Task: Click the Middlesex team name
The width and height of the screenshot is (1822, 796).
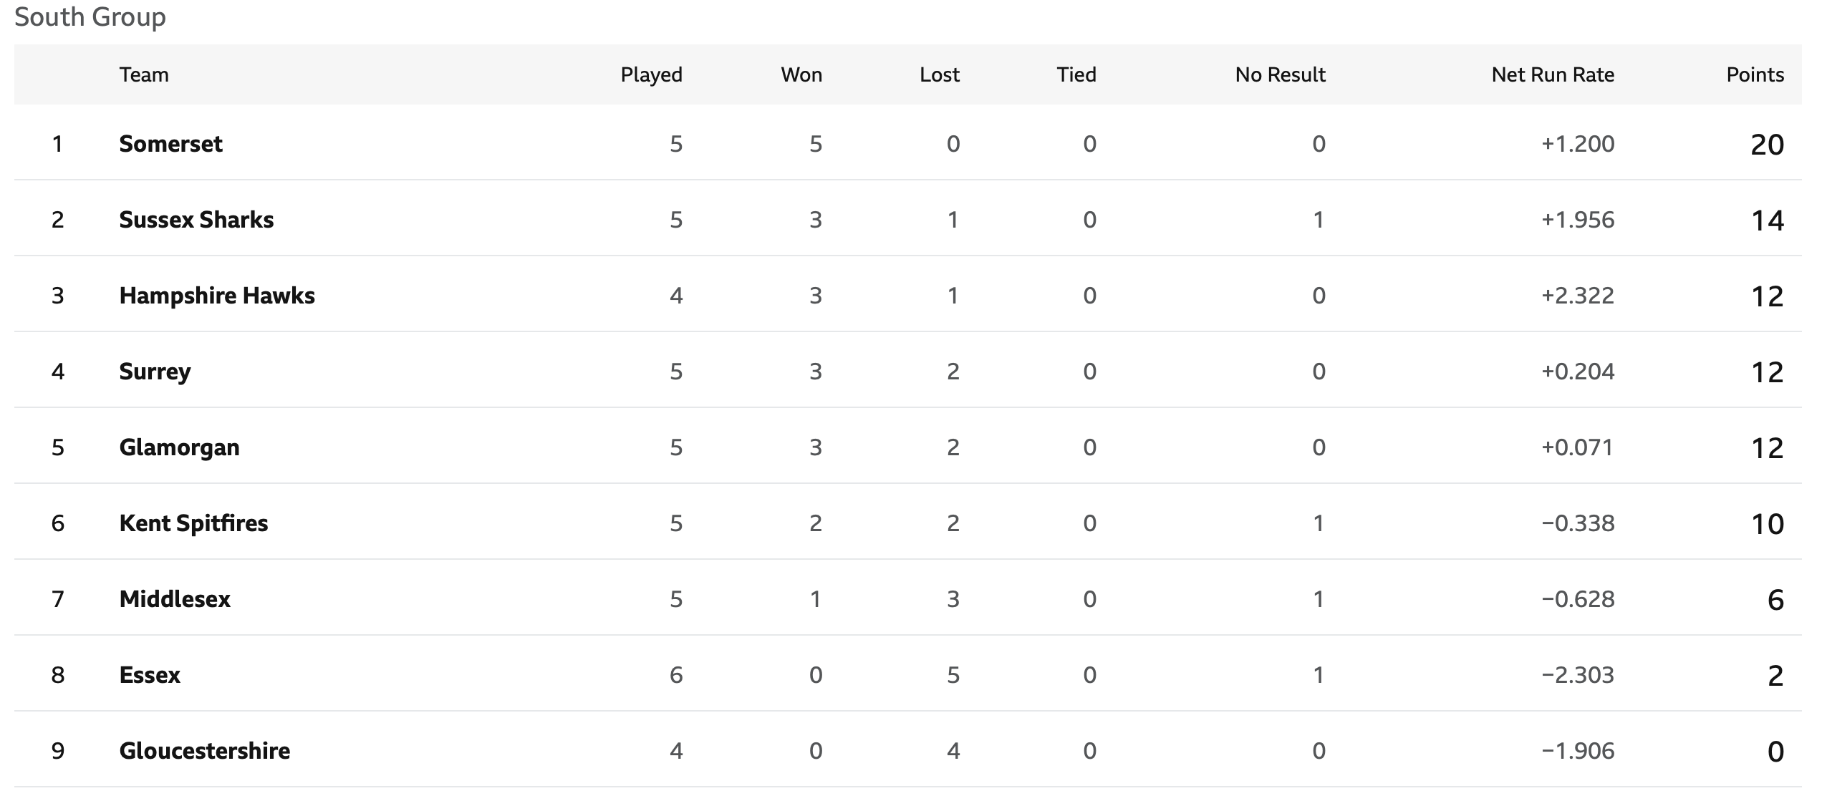Action: click(175, 599)
